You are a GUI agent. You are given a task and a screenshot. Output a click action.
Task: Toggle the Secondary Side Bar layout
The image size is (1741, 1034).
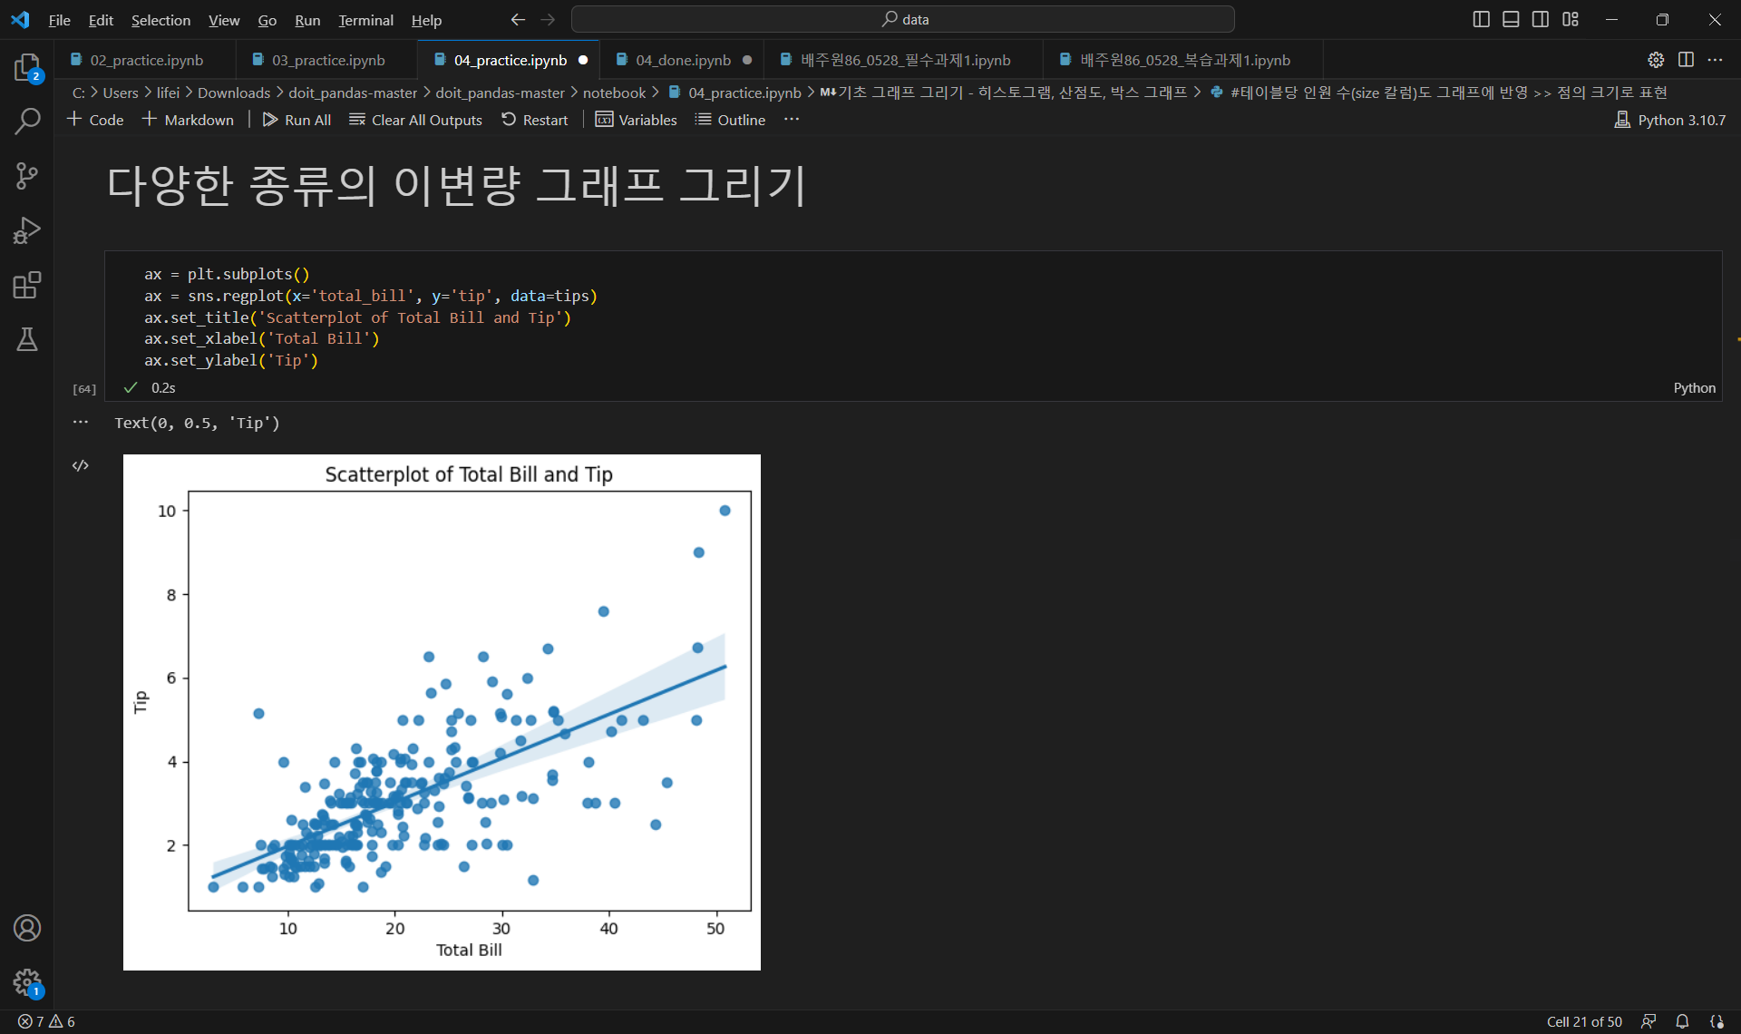coord(1541,19)
